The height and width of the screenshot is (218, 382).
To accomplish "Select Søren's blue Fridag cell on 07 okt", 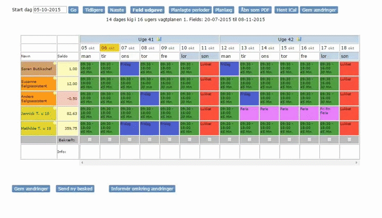I will [x=129, y=68].
